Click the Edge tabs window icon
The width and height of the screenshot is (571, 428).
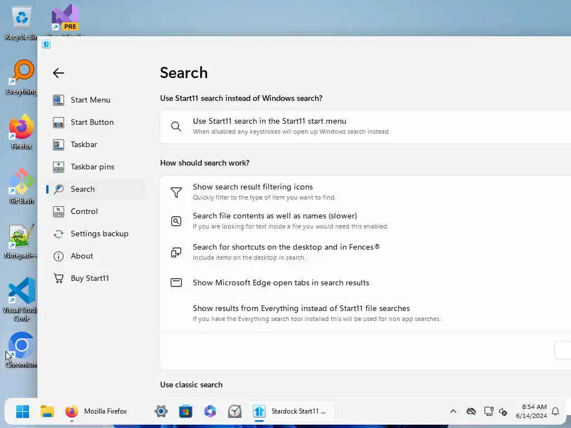click(176, 283)
